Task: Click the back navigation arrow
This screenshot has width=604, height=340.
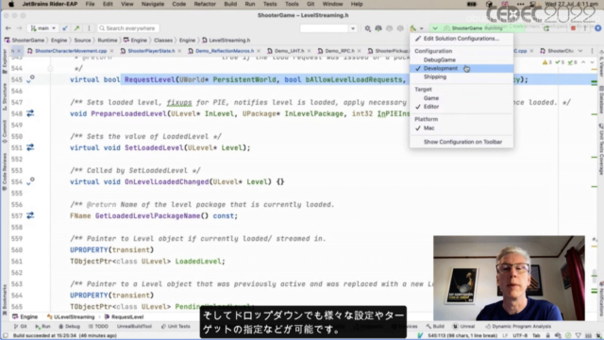Action: click(x=8, y=28)
